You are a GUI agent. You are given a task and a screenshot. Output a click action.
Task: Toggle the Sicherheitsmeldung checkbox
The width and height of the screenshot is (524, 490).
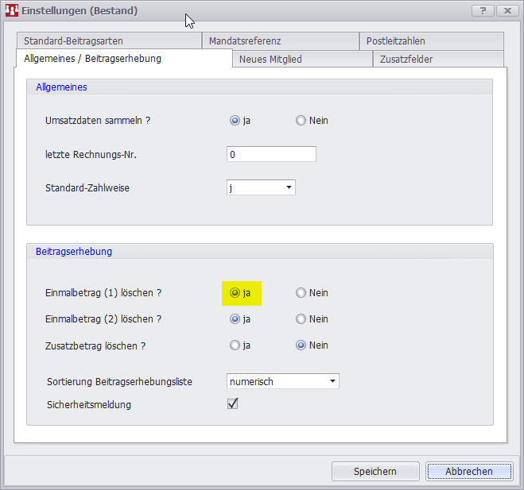(x=233, y=403)
